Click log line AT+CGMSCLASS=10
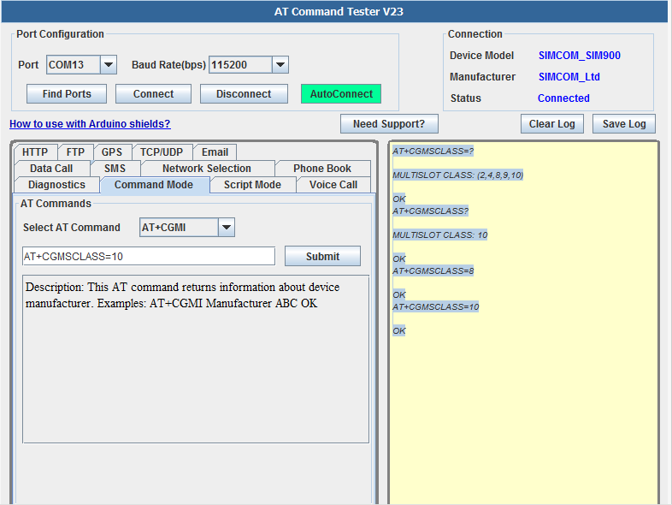This screenshot has height=505, width=672. click(436, 307)
